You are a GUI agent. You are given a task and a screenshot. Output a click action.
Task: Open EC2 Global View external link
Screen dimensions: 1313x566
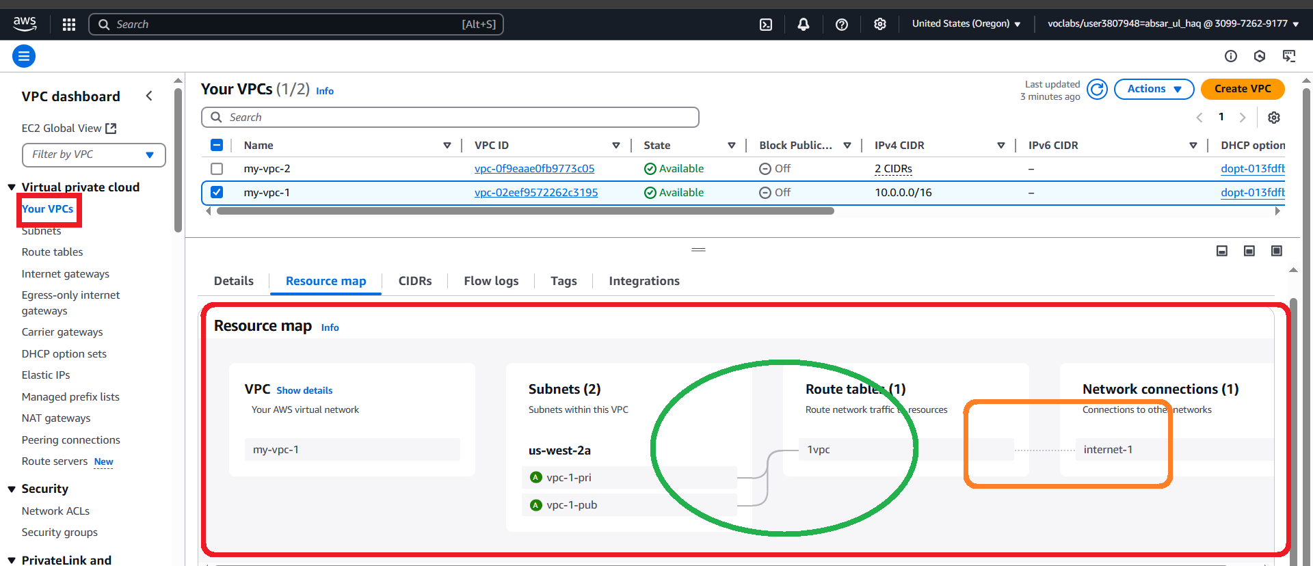(x=69, y=129)
